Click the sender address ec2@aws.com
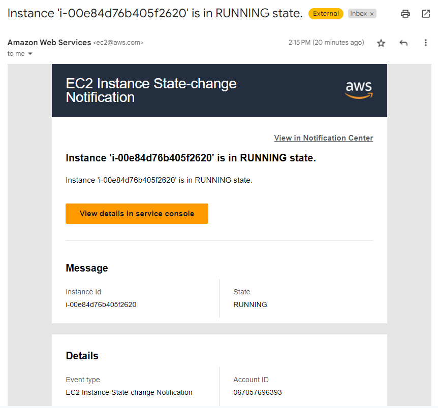 click(118, 43)
